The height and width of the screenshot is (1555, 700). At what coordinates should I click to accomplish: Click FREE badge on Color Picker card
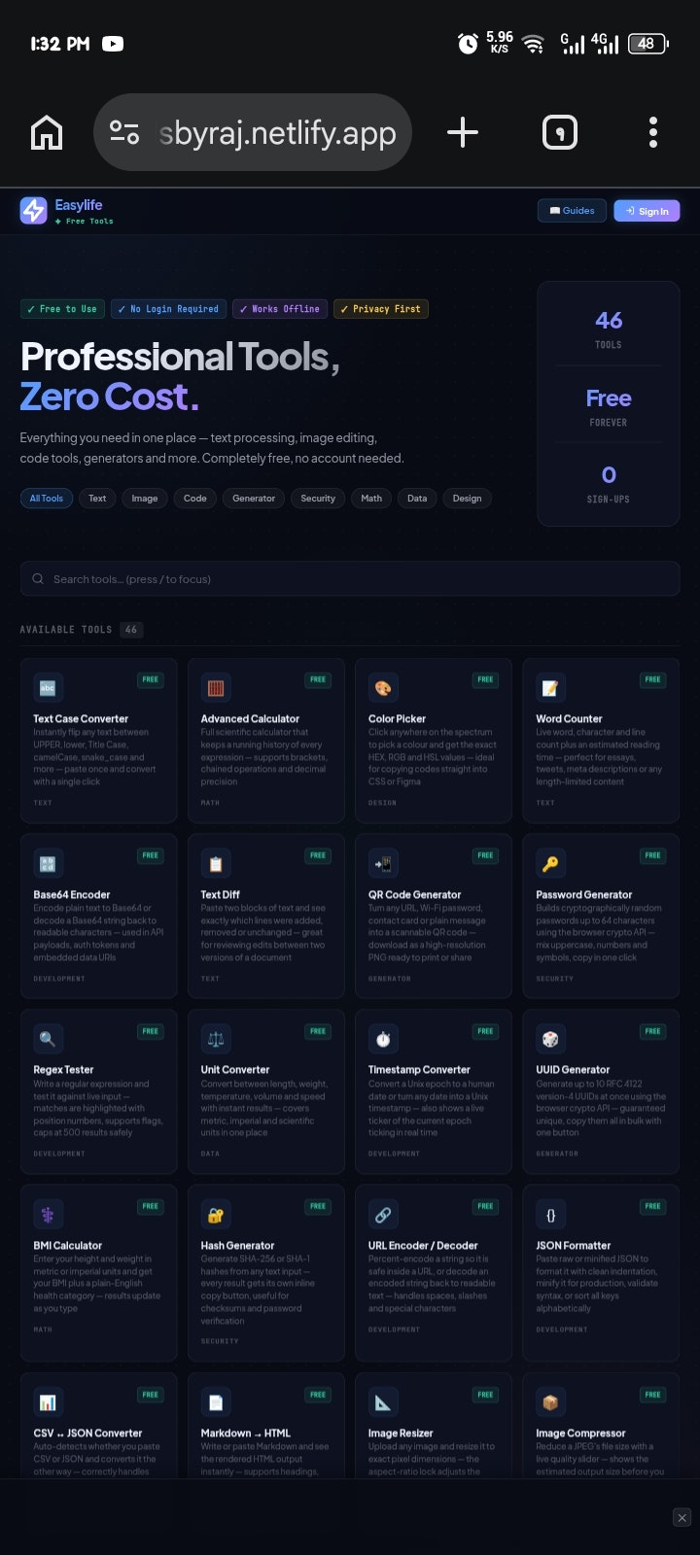(485, 679)
